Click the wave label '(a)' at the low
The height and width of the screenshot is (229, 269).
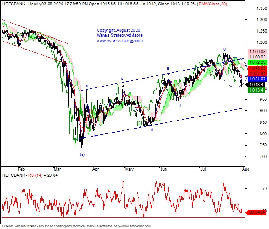coord(82,154)
